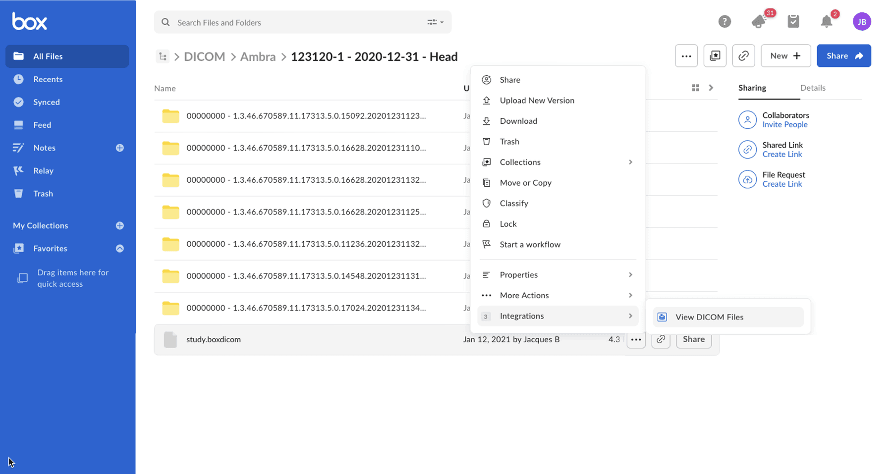Click the Invite People link

785,125
